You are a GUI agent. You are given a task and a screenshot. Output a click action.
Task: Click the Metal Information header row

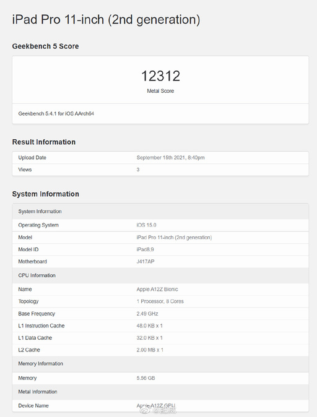coord(160,392)
